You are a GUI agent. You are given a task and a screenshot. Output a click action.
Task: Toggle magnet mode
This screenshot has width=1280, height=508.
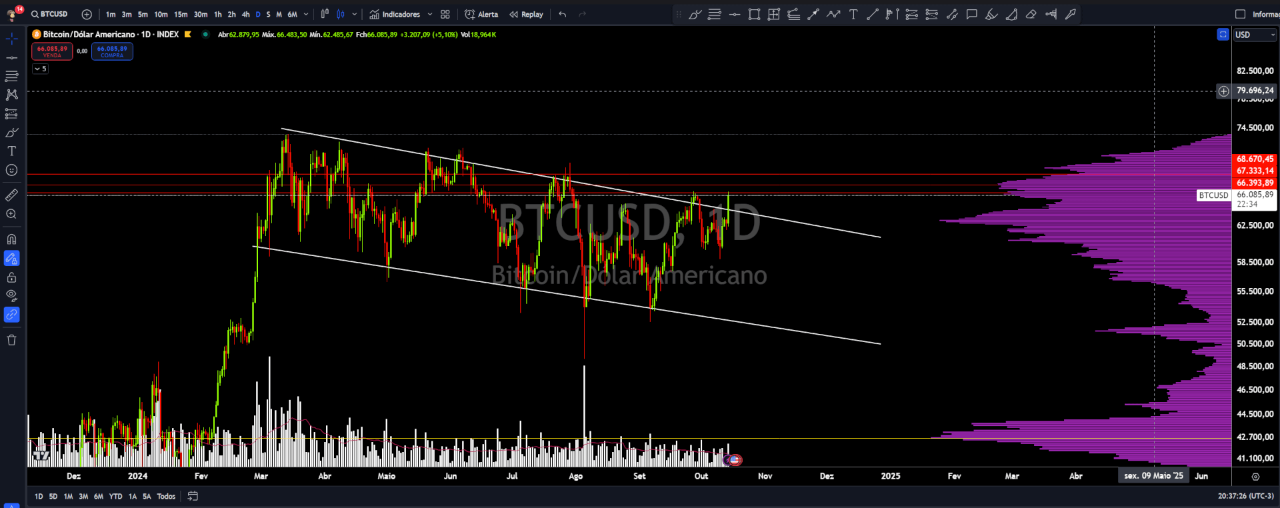11,239
